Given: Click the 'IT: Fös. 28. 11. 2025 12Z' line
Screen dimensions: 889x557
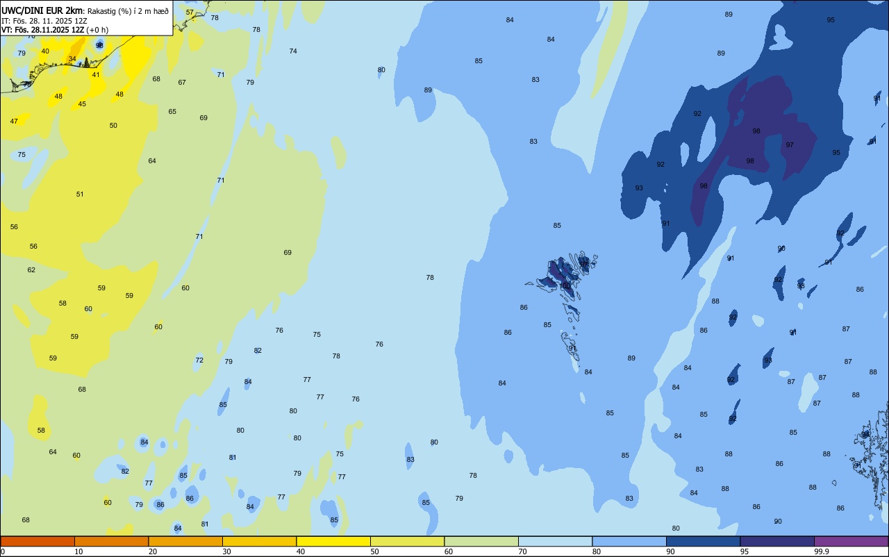Looking at the screenshot, I should (44, 21).
